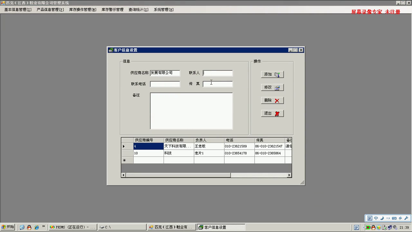Open the 库存操作管理 menu

83,10
